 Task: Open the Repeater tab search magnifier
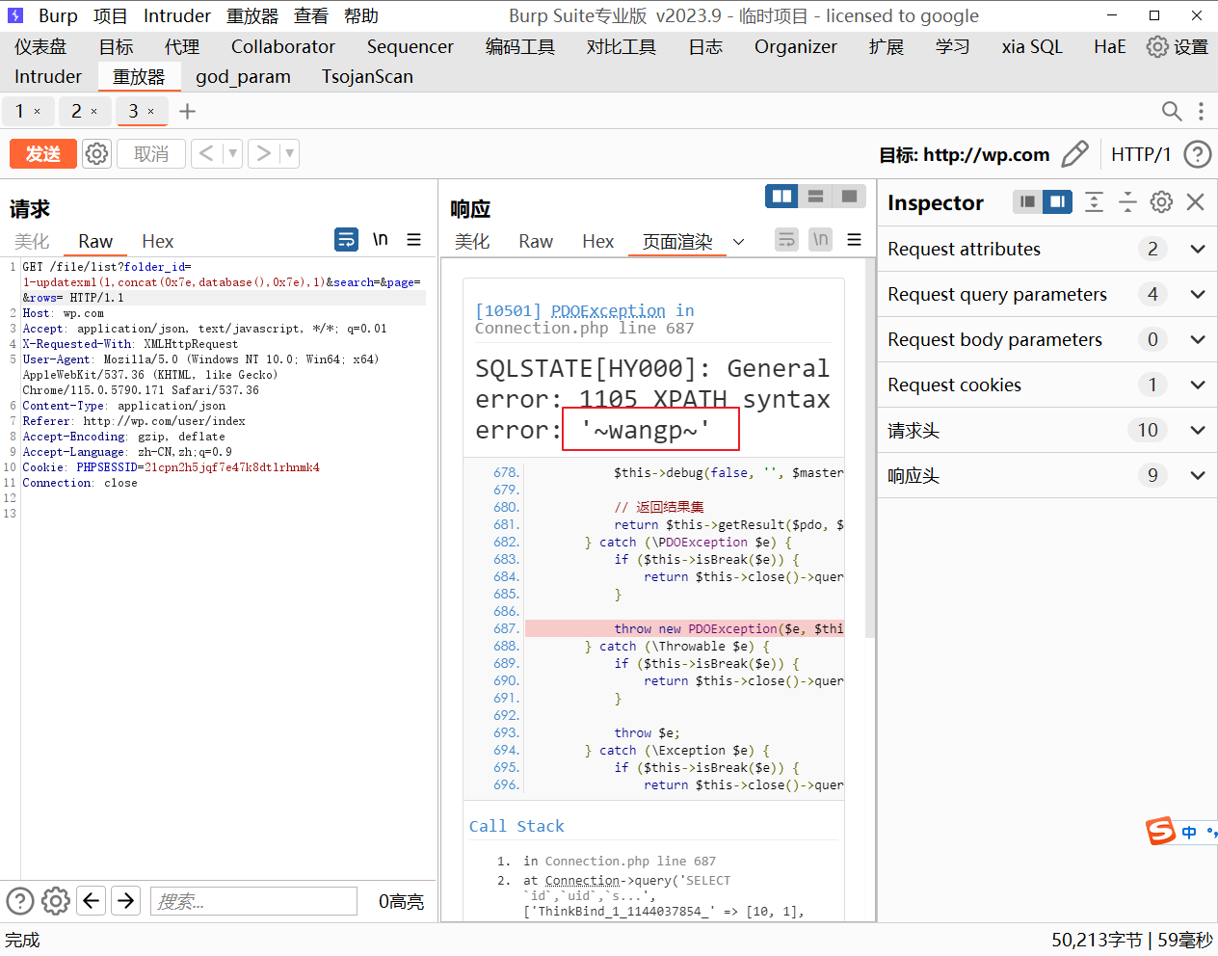click(x=1172, y=111)
